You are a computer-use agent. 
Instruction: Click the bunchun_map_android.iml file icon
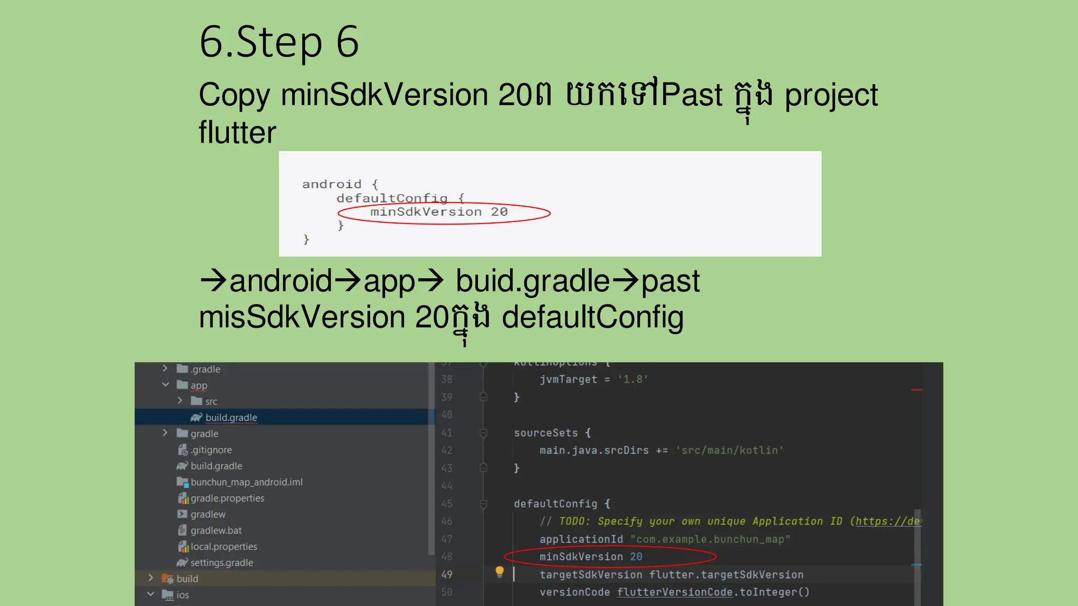(x=182, y=482)
